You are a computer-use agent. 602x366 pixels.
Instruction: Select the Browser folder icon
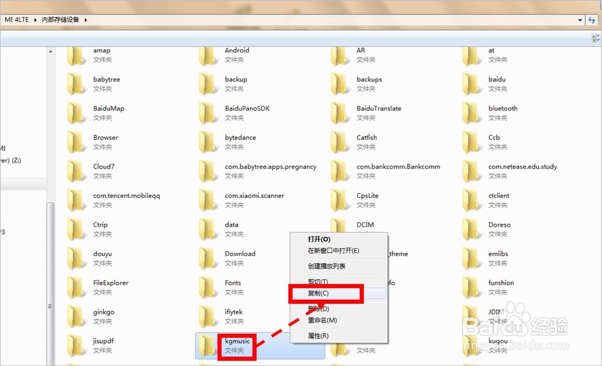pyautogui.click(x=76, y=142)
